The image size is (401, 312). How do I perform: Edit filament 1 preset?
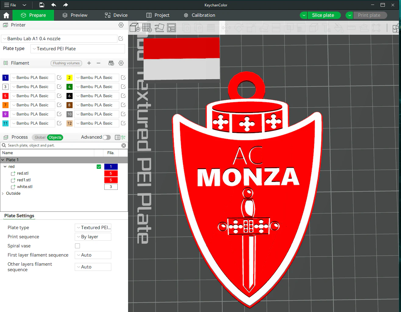[59, 77]
